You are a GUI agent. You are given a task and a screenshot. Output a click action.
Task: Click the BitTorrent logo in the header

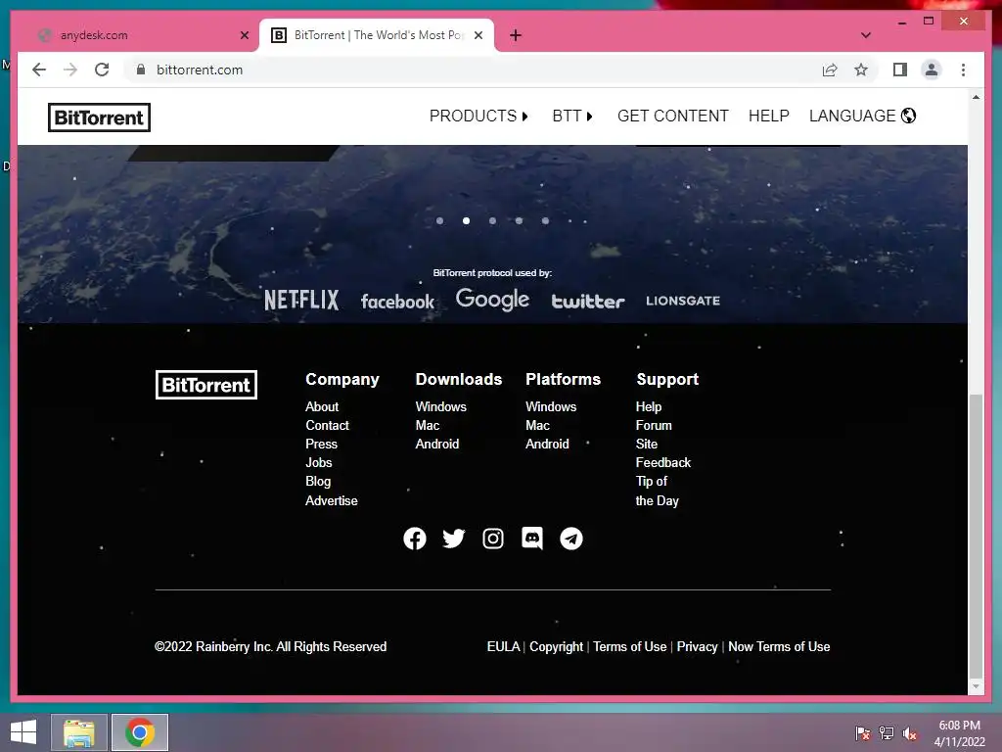pyautogui.click(x=99, y=117)
